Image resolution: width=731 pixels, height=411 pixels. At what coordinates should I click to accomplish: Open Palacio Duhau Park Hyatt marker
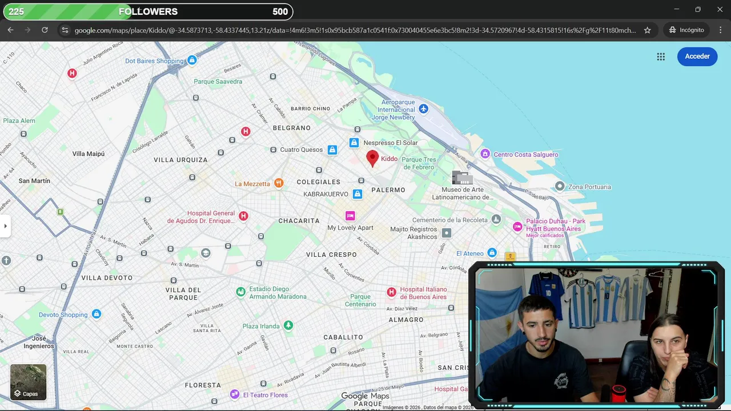[517, 227]
